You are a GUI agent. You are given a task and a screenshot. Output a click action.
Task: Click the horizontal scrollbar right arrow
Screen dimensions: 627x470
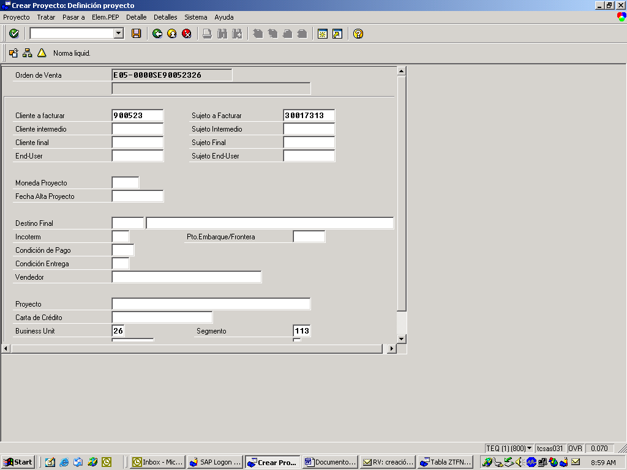[391, 348]
